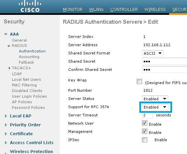Open LDAP settings

coord(17,74)
